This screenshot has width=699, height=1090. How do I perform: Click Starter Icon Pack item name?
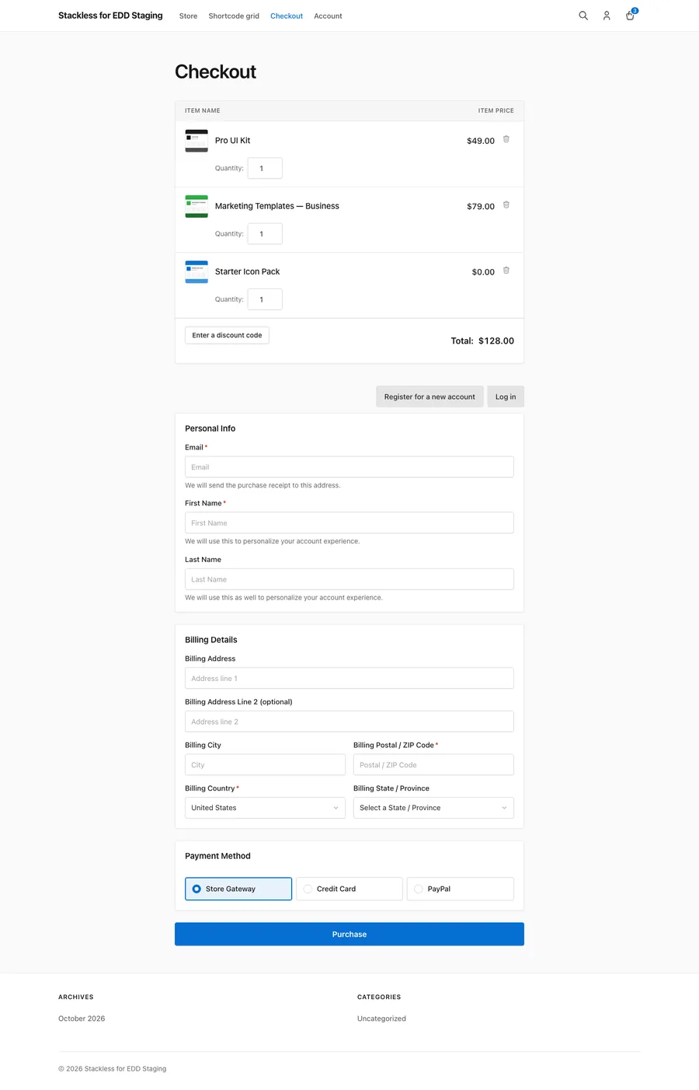tap(247, 271)
